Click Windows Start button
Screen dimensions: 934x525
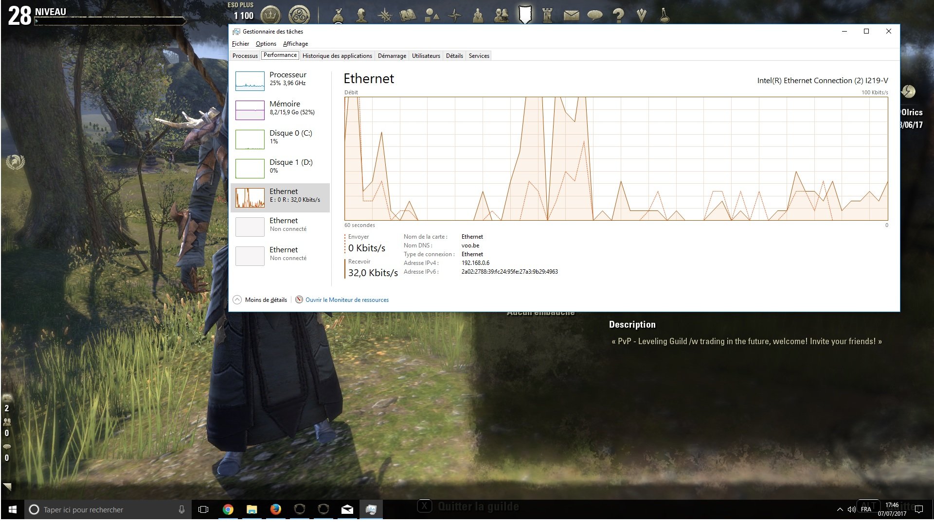(13, 509)
